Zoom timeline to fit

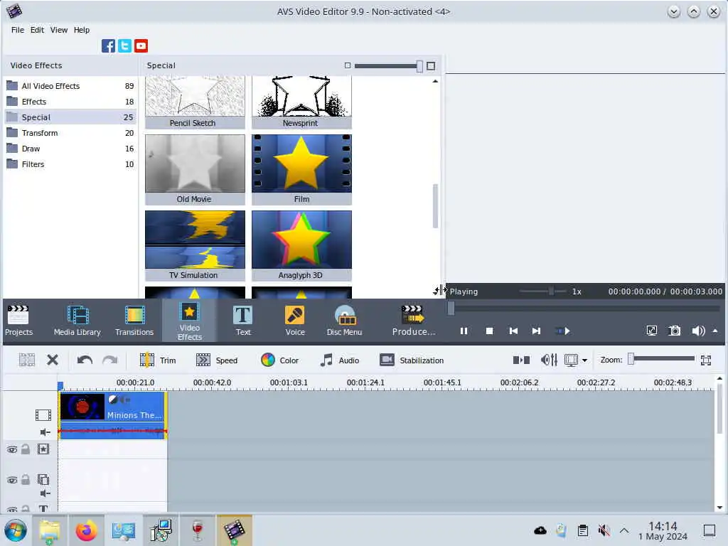coord(706,360)
